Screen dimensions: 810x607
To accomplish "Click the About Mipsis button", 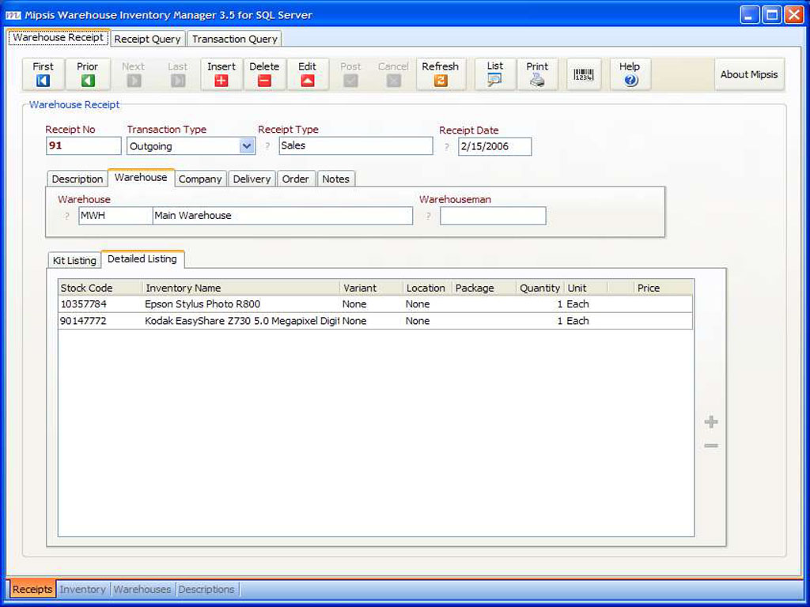I will [748, 74].
